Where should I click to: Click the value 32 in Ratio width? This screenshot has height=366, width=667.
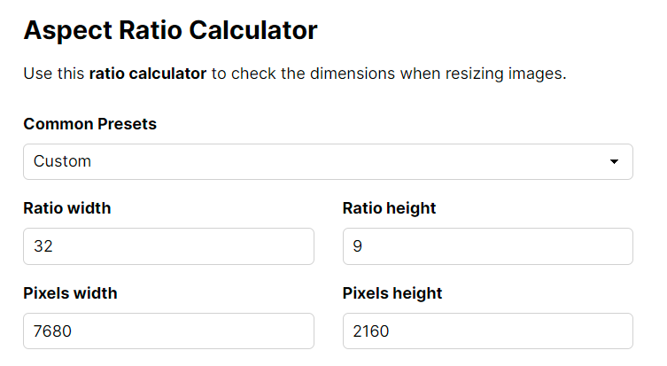point(43,246)
